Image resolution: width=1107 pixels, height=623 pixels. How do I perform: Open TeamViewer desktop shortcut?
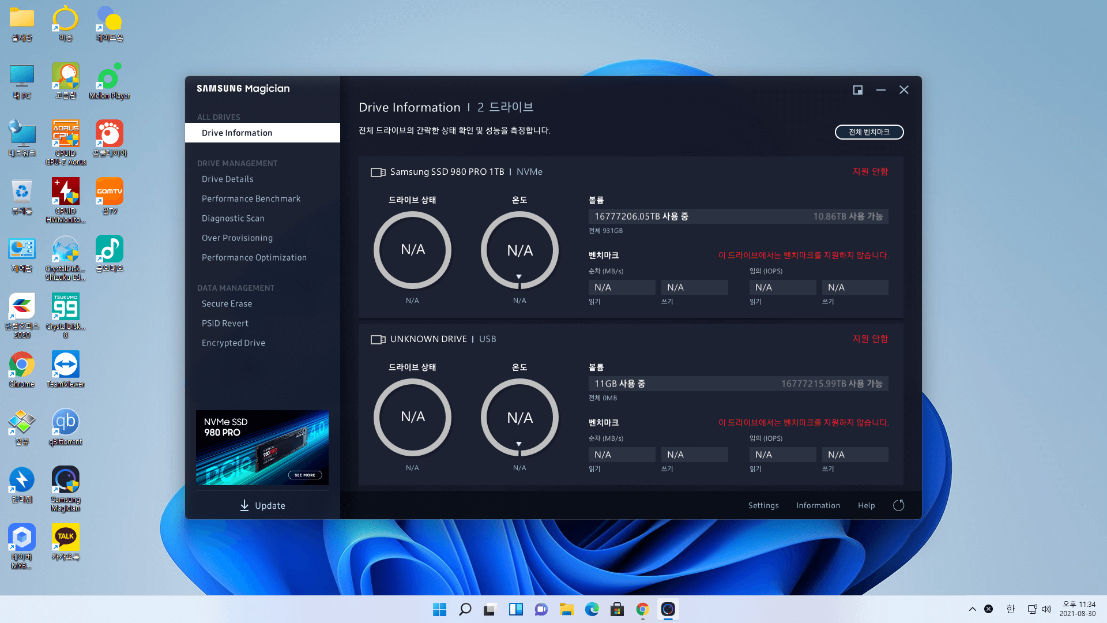tap(66, 369)
